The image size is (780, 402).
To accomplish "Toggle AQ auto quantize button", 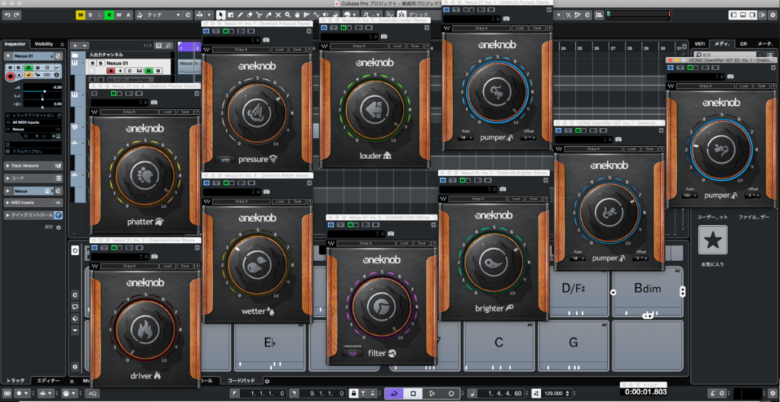I will (x=93, y=394).
